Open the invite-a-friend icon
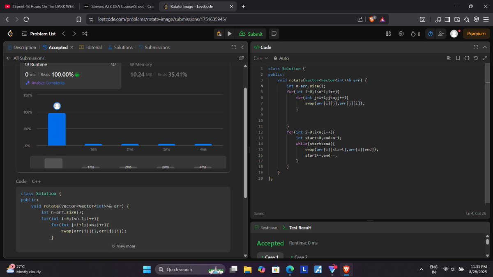The image size is (493, 277). click(x=440, y=34)
